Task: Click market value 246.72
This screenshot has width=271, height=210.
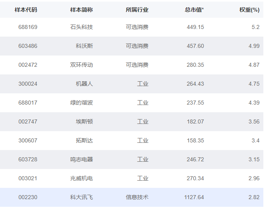Action: (195, 159)
